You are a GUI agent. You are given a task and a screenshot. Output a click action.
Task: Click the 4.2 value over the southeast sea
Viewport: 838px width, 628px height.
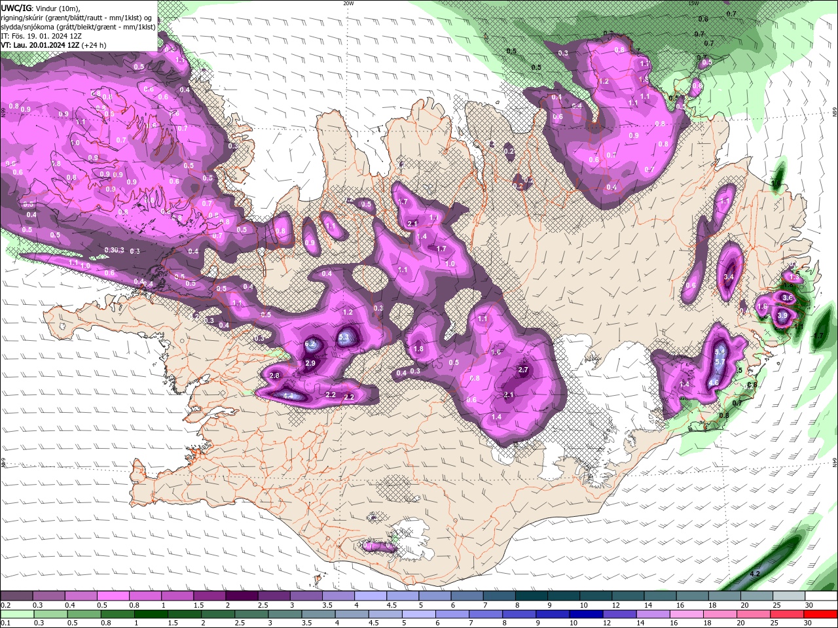click(755, 574)
